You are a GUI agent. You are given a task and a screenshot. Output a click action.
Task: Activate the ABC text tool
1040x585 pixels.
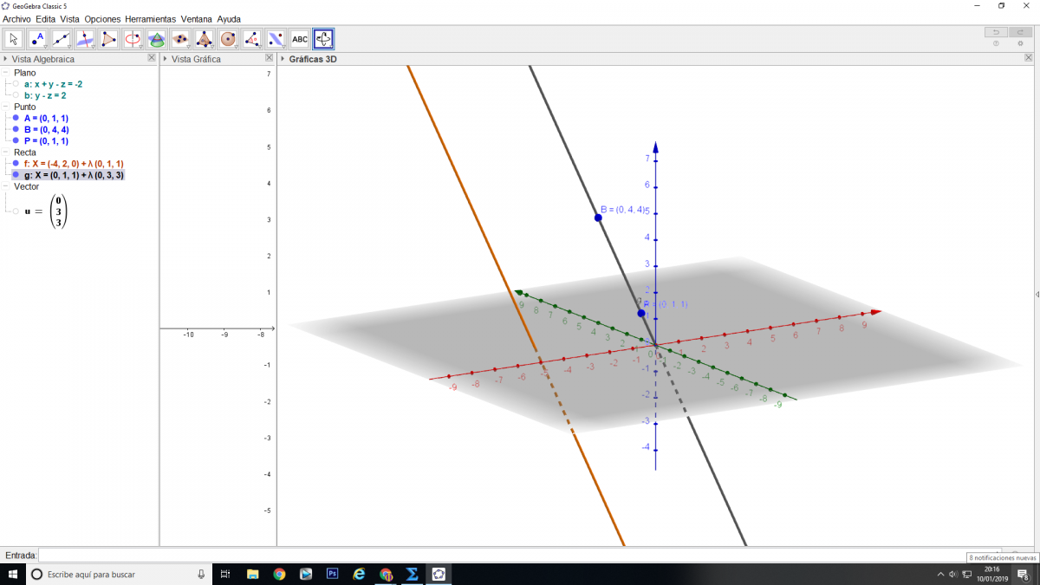(x=299, y=39)
